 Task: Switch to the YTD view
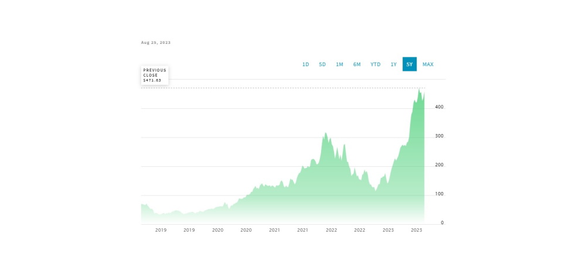click(375, 64)
